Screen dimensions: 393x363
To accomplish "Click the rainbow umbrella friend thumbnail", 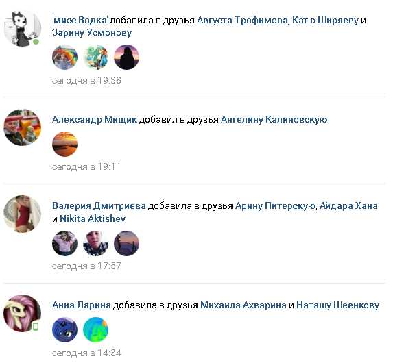I will click(64, 58).
